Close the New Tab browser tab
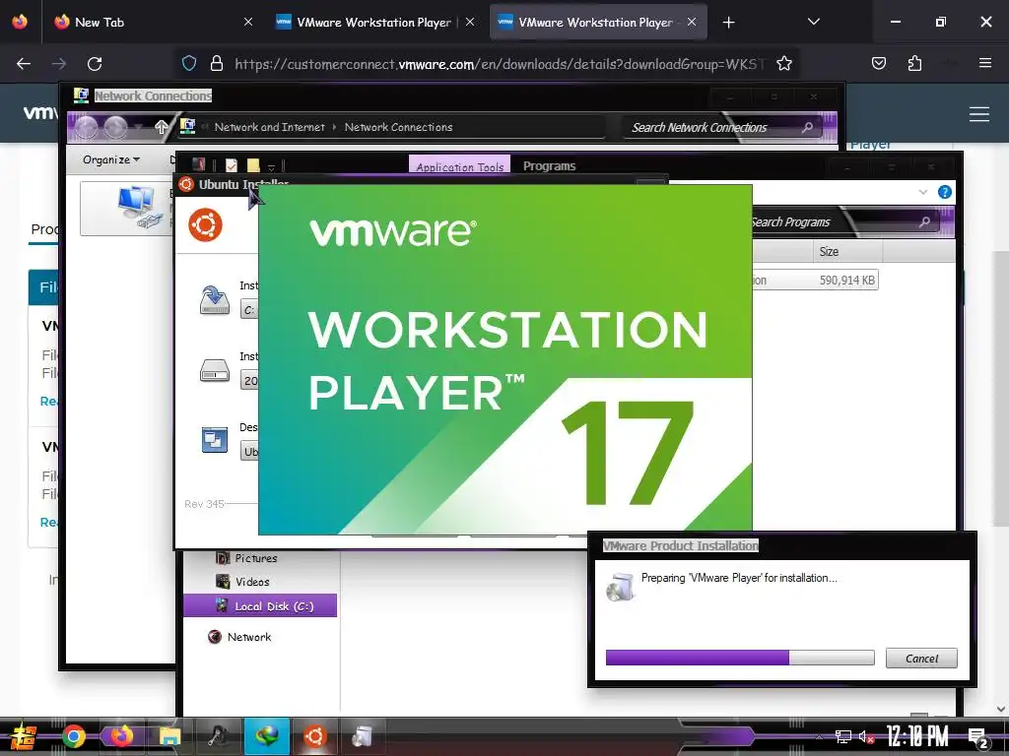This screenshot has height=756, width=1009. coord(247,22)
